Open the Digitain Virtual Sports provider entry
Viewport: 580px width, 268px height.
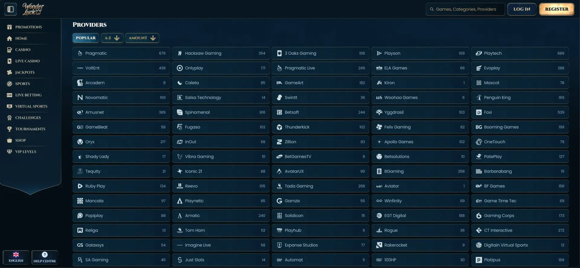[x=520, y=245]
